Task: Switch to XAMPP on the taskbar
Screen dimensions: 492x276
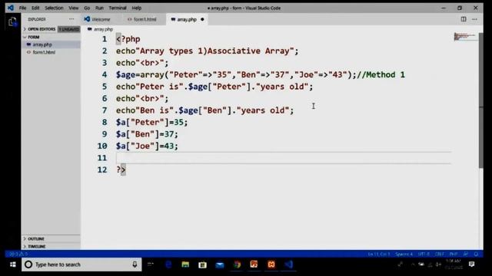Action: tap(271, 264)
